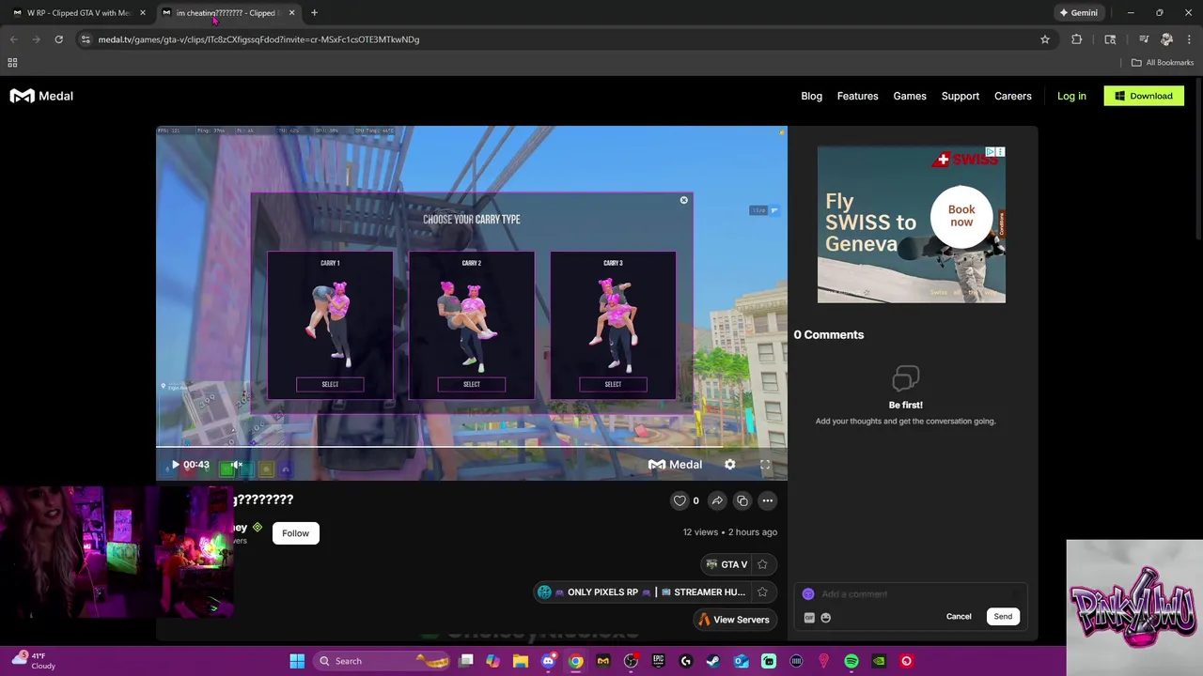Open the weather widget showing Cloudy
This screenshot has width=1203, height=676.
click(x=33, y=661)
